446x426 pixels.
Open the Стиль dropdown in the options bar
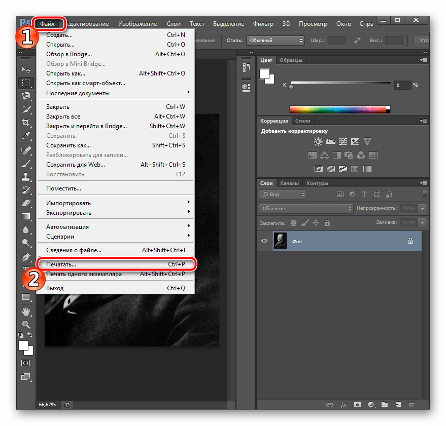(276, 41)
